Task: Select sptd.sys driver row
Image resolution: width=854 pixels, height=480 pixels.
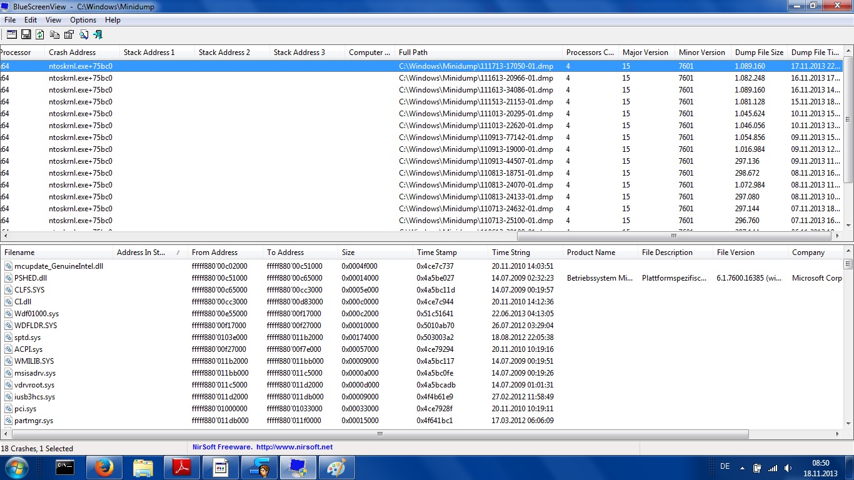Action: coord(421,337)
